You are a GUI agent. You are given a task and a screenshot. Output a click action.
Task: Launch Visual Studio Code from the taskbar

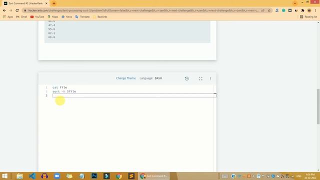pos(32,176)
